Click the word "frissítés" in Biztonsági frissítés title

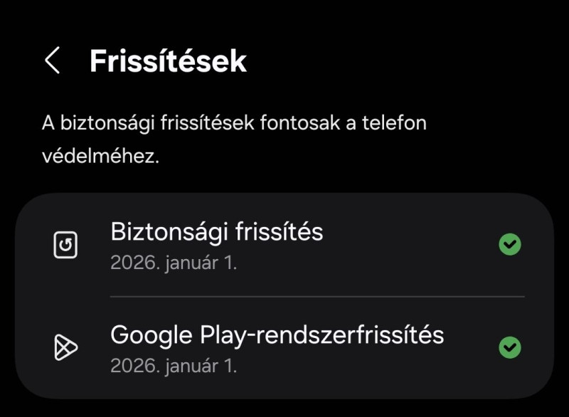(x=280, y=231)
